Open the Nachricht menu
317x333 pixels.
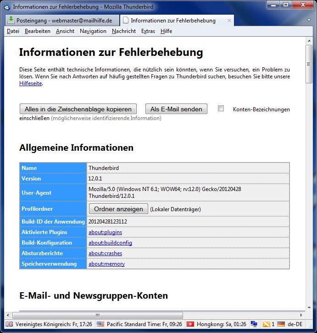(124, 31)
